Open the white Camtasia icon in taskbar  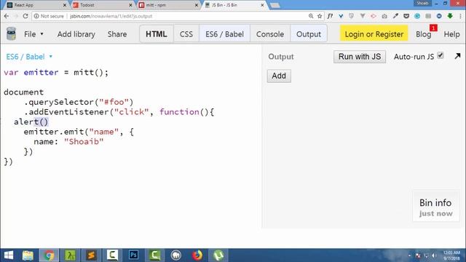click(112, 255)
